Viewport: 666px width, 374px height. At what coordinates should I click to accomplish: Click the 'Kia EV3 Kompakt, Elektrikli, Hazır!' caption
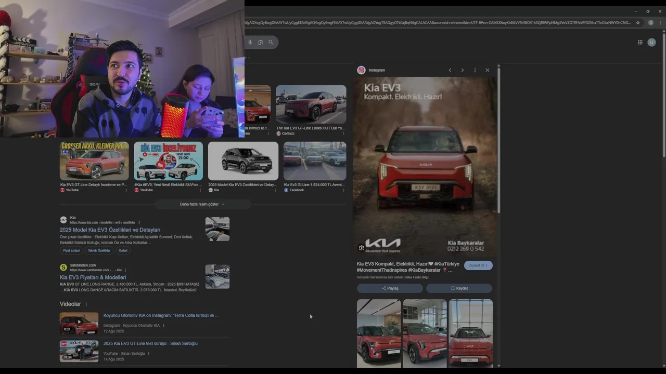pyautogui.click(x=408, y=267)
